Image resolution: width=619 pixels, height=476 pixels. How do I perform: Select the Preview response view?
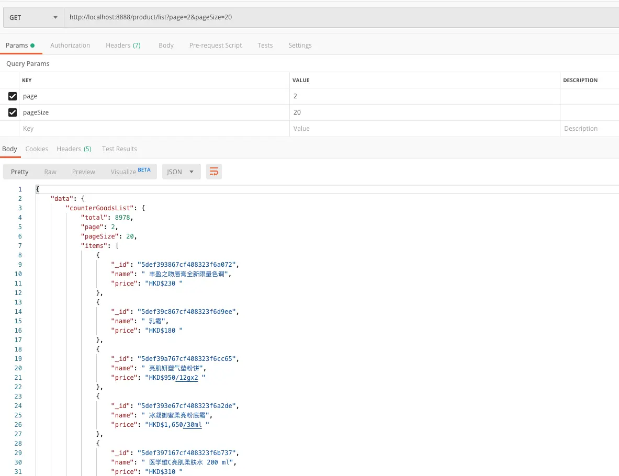(x=83, y=172)
